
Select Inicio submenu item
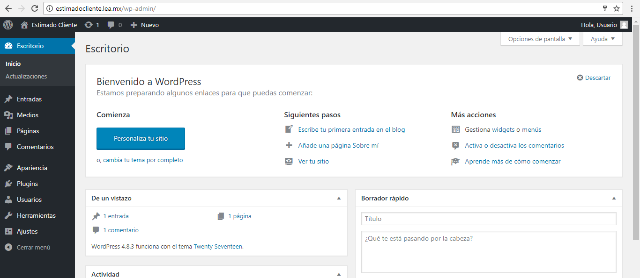(x=13, y=64)
